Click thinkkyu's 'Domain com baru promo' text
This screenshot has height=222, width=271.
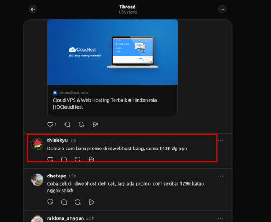[117, 149]
